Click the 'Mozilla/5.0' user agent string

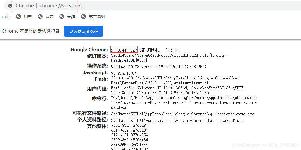tap(179, 90)
